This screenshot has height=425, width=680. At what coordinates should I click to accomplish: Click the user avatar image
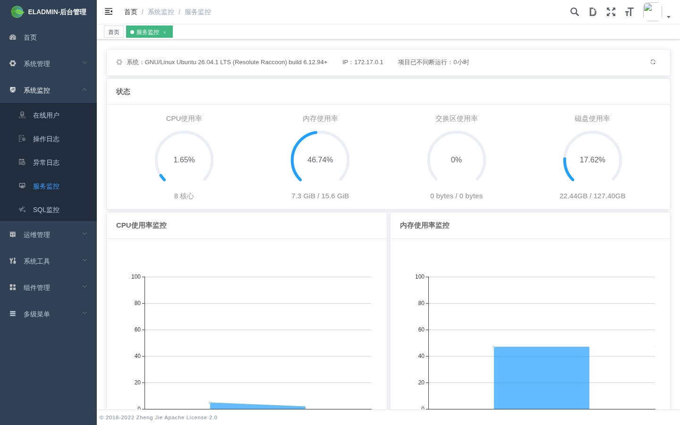coord(652,12)
